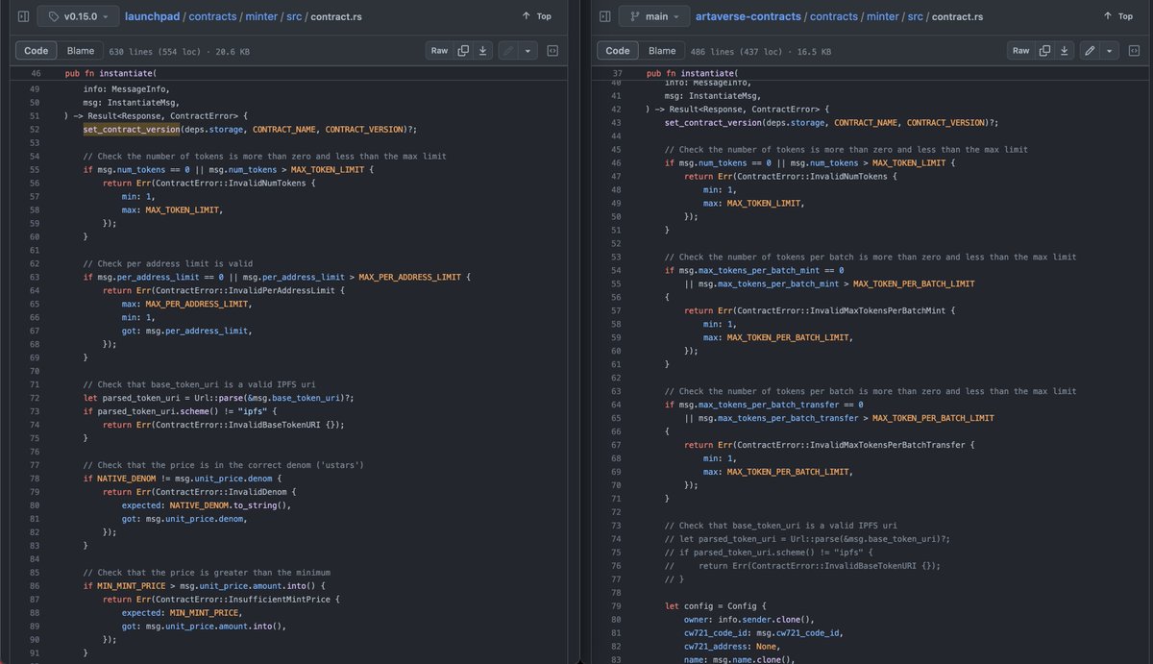
Task: Switch to the Blame tab in the artaverse-contracts pane
Action: (x=662, y=50)
